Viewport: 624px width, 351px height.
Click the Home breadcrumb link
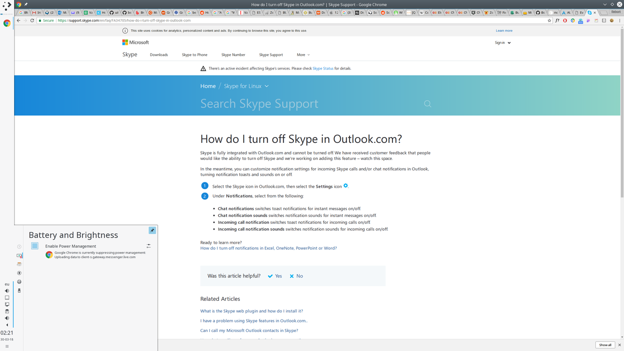pos(208,86)
